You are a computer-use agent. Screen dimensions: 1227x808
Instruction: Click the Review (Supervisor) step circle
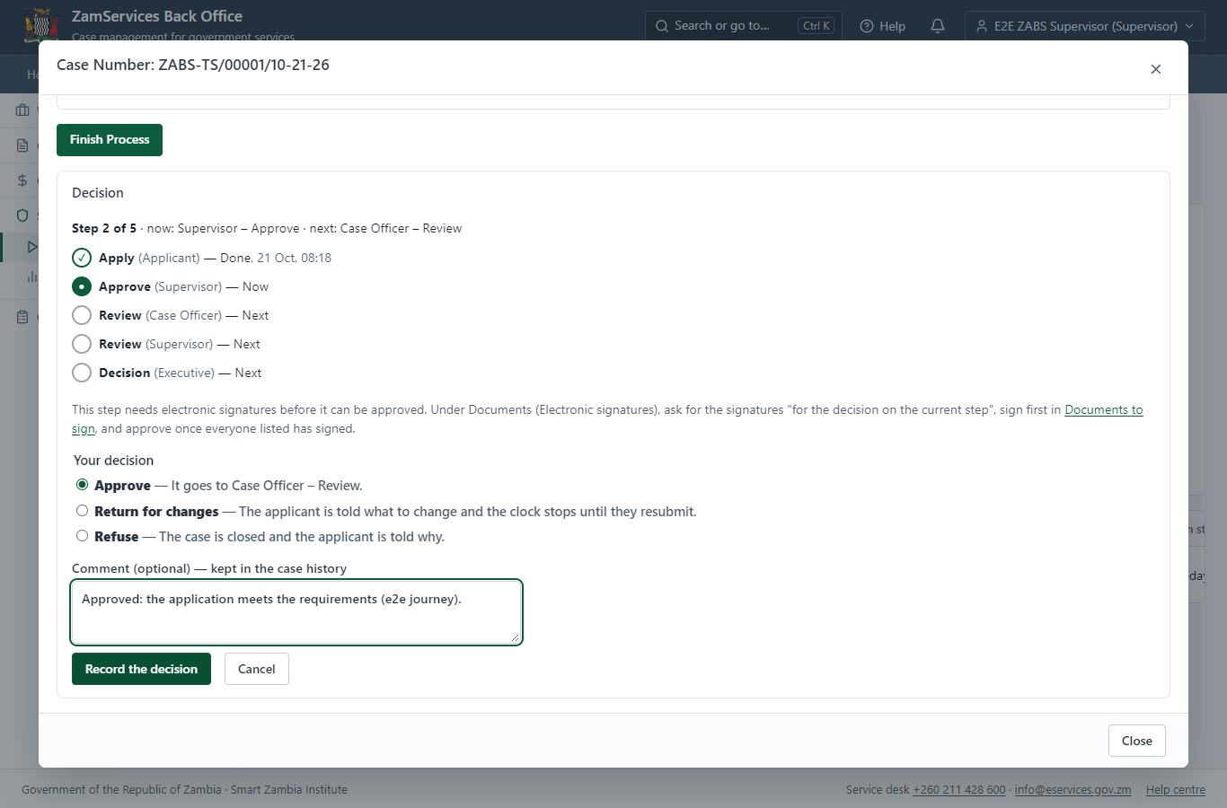pyautogui.click(x=82, y=344)
